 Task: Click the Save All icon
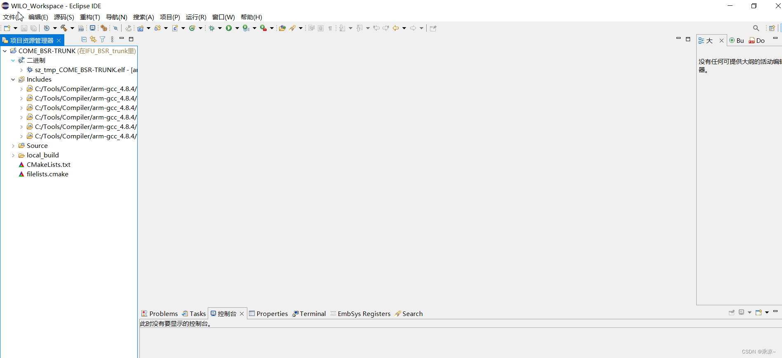coord(34,28)
